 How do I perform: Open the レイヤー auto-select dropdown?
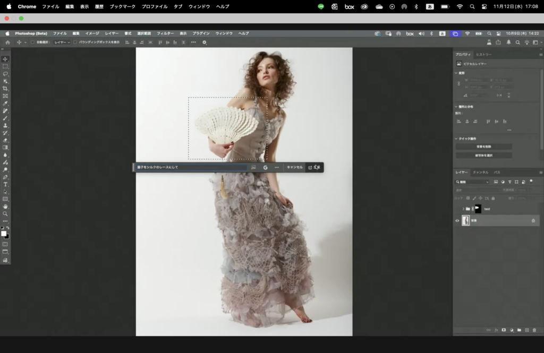pos(62,42)
